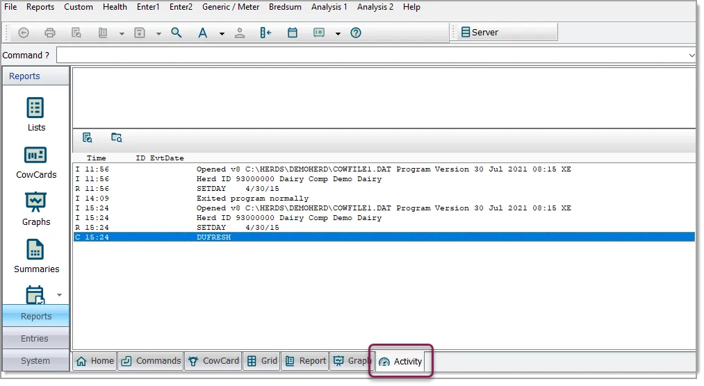Switch to the Report tab

pyautogui.click(x=305, y=361)
